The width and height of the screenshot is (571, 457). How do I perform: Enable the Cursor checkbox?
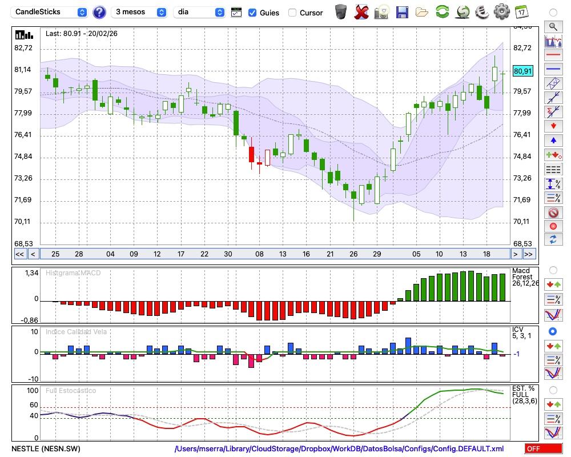292,13
